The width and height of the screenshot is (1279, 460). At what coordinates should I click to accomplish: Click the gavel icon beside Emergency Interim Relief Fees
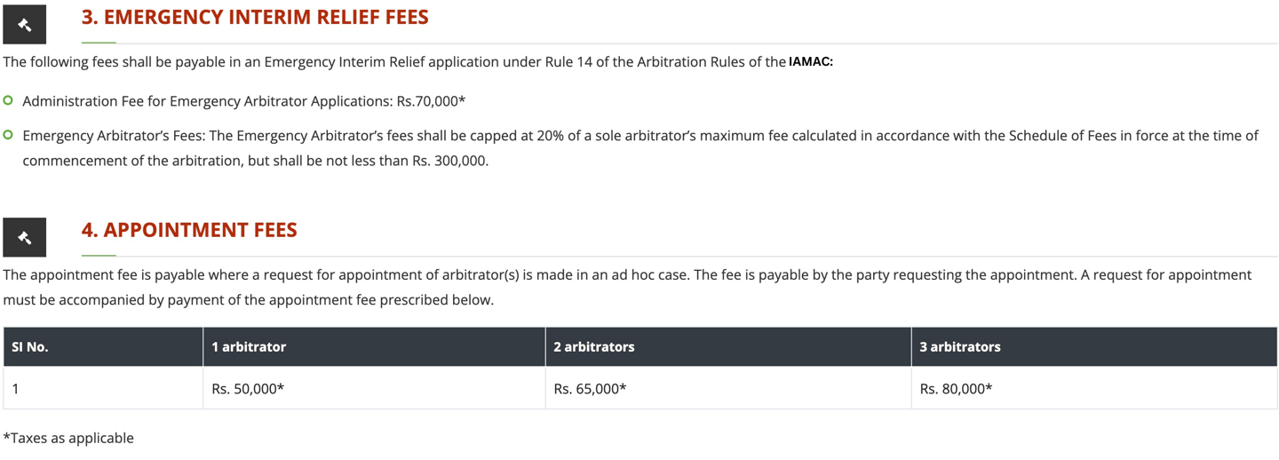24,24
